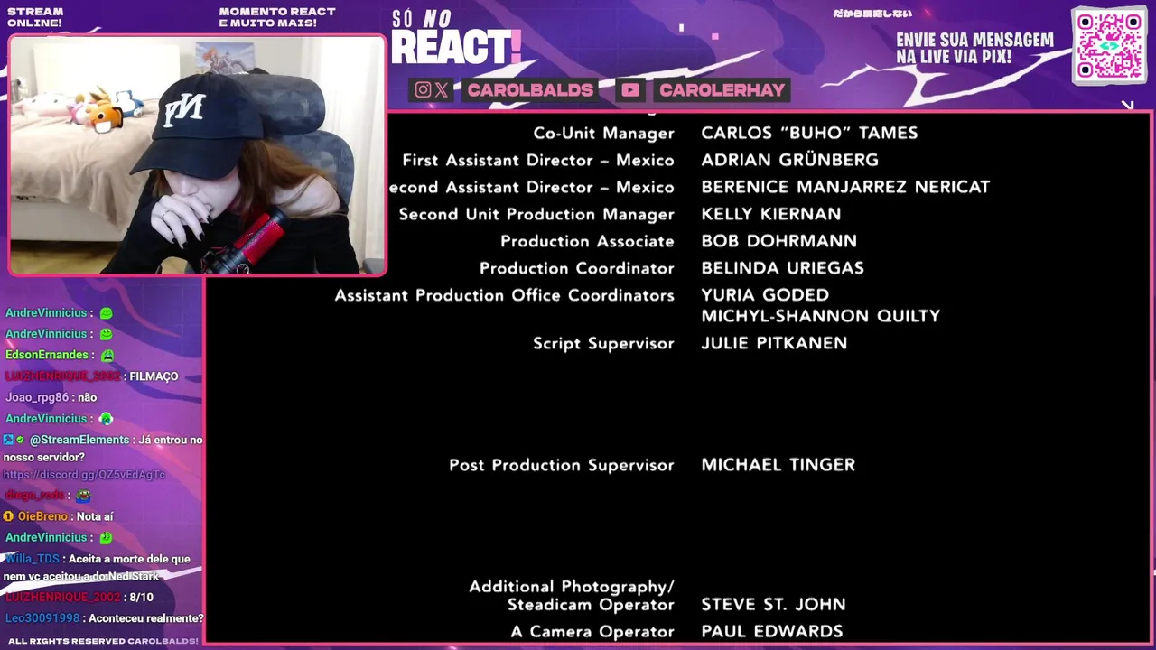Click 'ALL RIGHTS RESERVED CAROLBALDS!' footer text
1156x650 pixels.
[103, 641]
